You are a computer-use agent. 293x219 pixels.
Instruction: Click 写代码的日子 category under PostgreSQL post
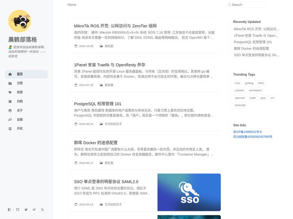click(113, 124)
